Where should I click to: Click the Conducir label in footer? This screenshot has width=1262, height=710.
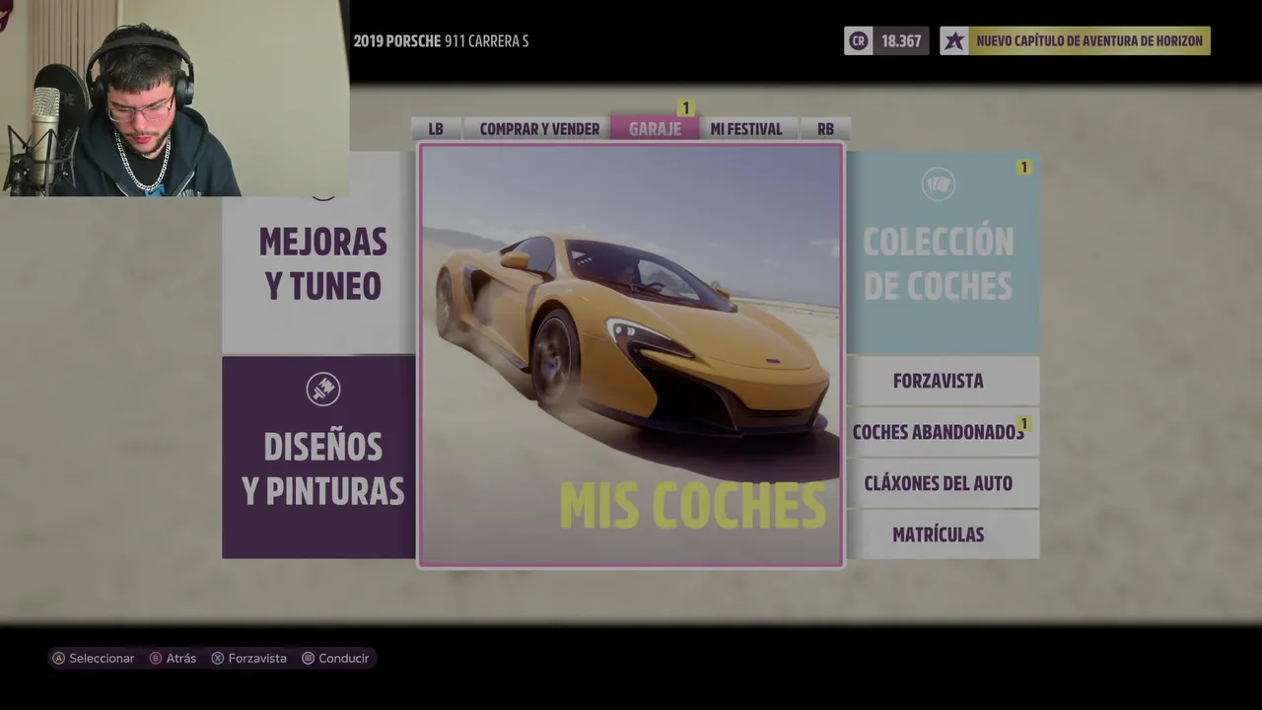pyautogui.click(x=344, y=658)
